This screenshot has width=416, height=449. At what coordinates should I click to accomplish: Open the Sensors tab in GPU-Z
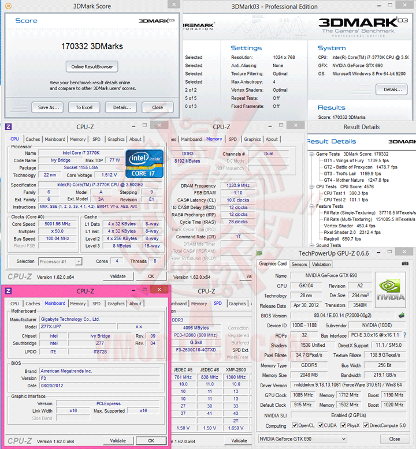click(x=299, y=264)
